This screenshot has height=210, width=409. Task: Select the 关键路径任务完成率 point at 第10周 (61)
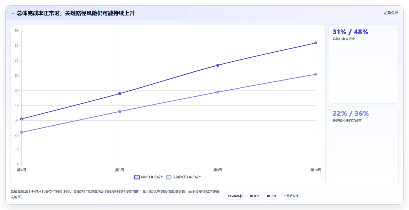pos(316,74)
